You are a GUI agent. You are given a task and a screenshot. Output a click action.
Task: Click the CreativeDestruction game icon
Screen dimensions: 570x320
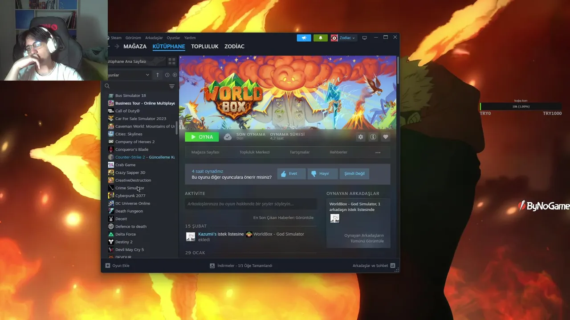(111, 180)
